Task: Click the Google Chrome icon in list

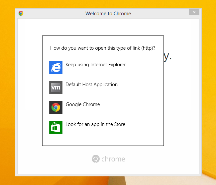Action: 56,107
